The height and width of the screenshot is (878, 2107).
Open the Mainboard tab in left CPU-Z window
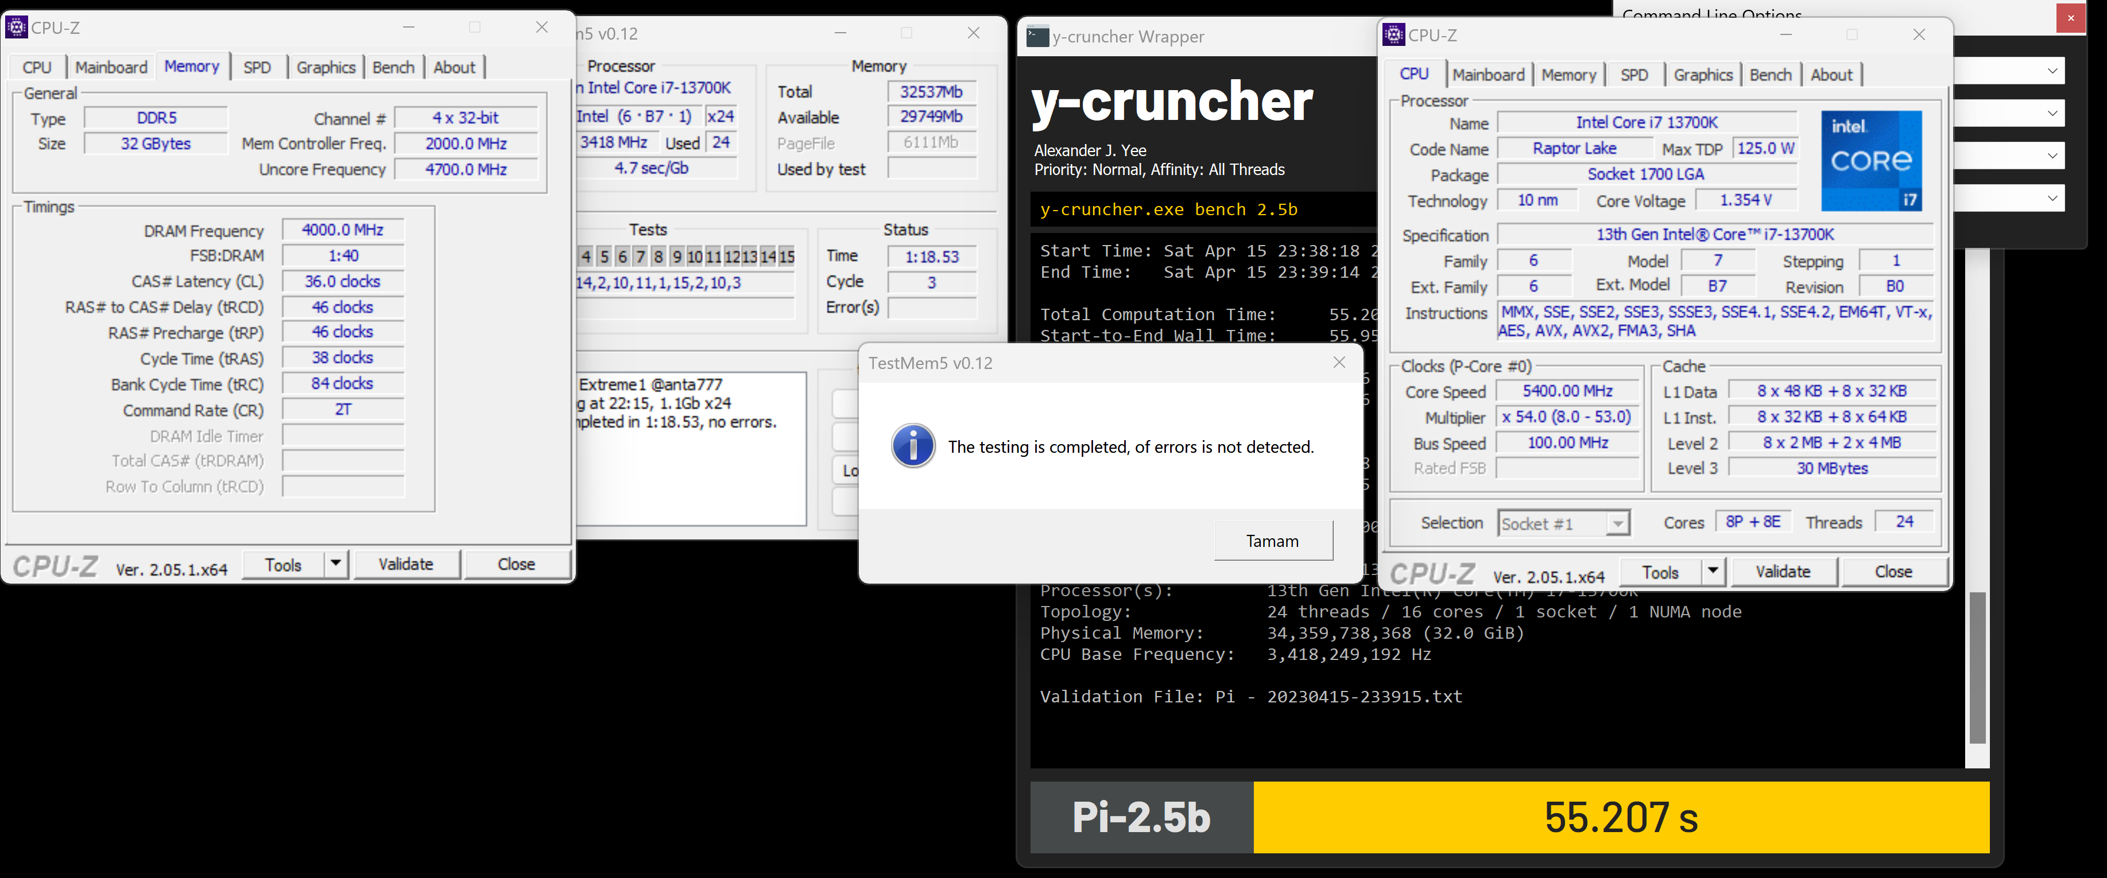(x=111, y=67)
